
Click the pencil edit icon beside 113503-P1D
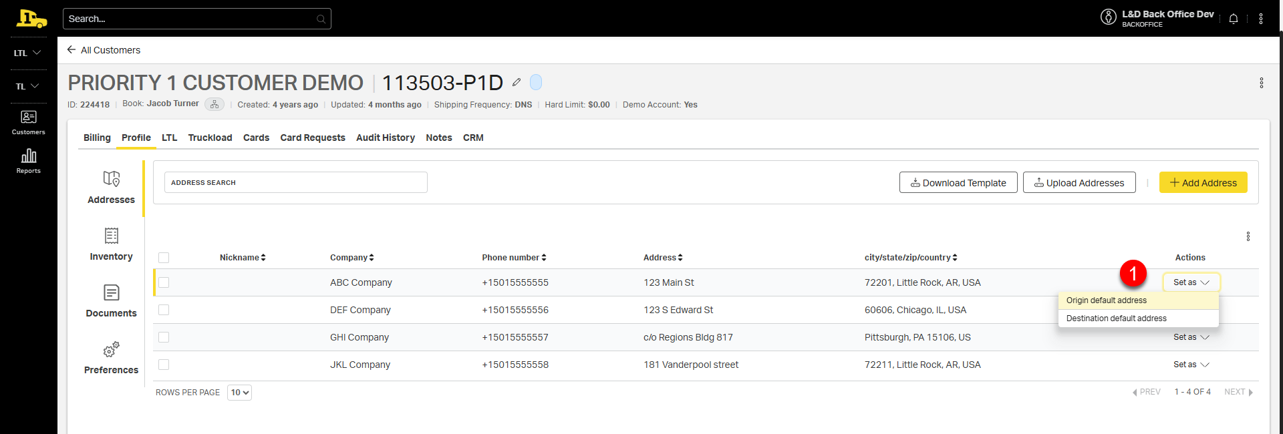pyautogui.click(x=516, y=82)
